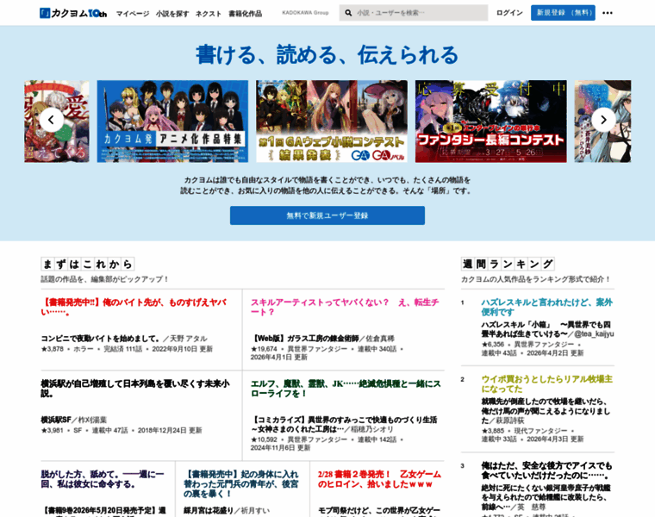Open novel 就職先が倒産したので牧場を継いだら
The image size is (655, 517).
pos(546,410)
